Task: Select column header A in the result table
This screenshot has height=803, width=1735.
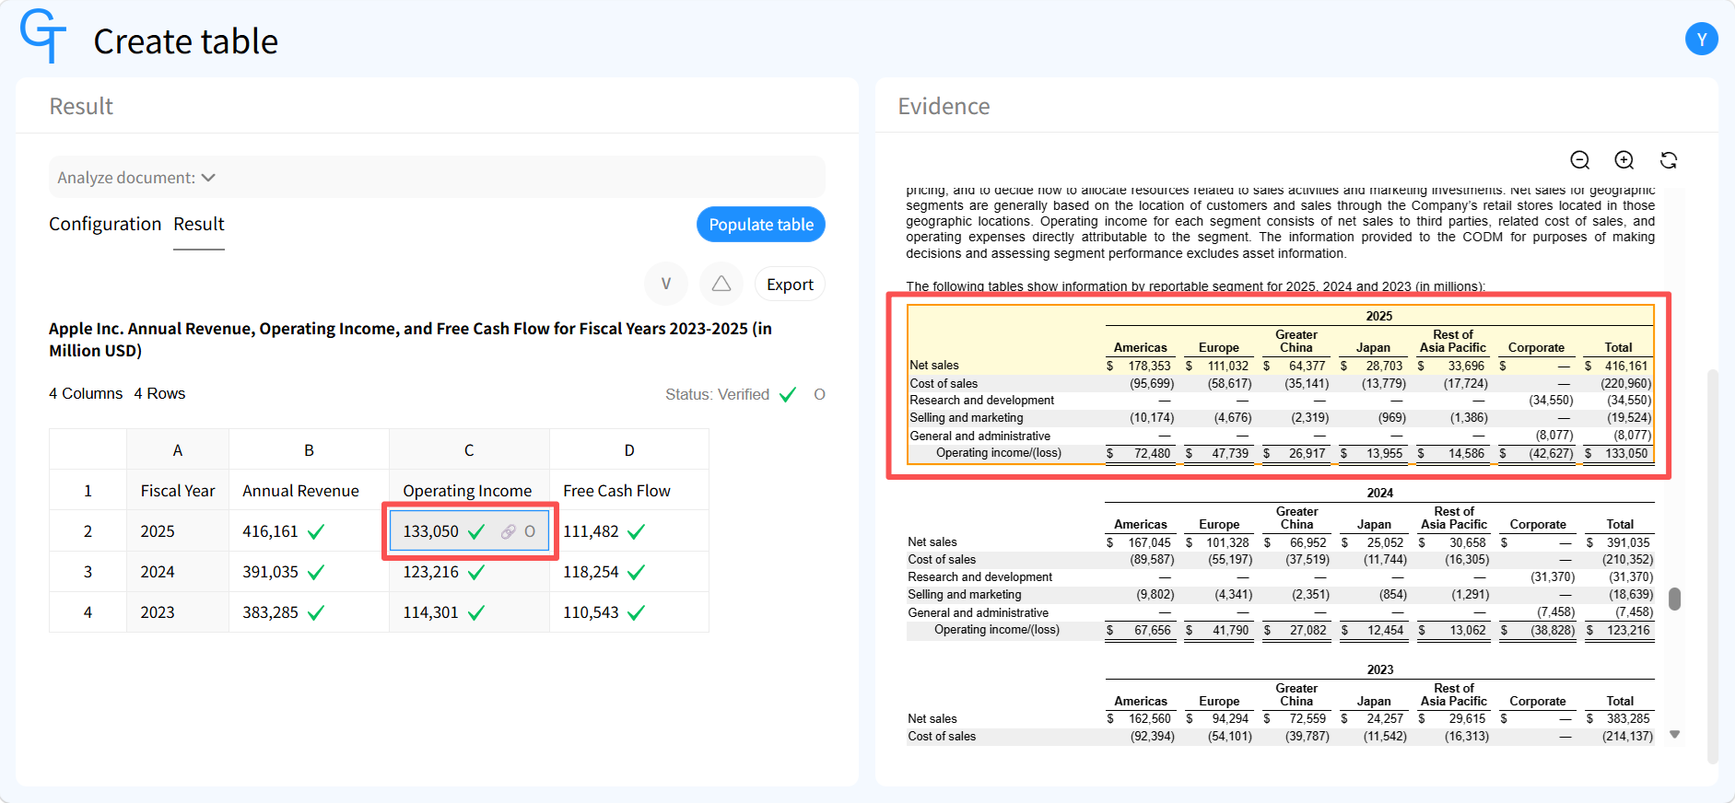Action: pyautogui.click(x=178, y=449)
